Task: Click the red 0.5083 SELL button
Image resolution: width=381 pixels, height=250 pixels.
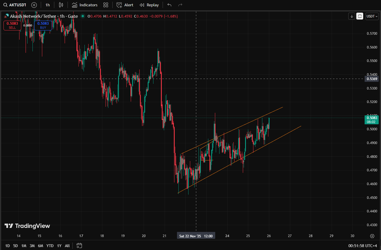Action: 12,25
